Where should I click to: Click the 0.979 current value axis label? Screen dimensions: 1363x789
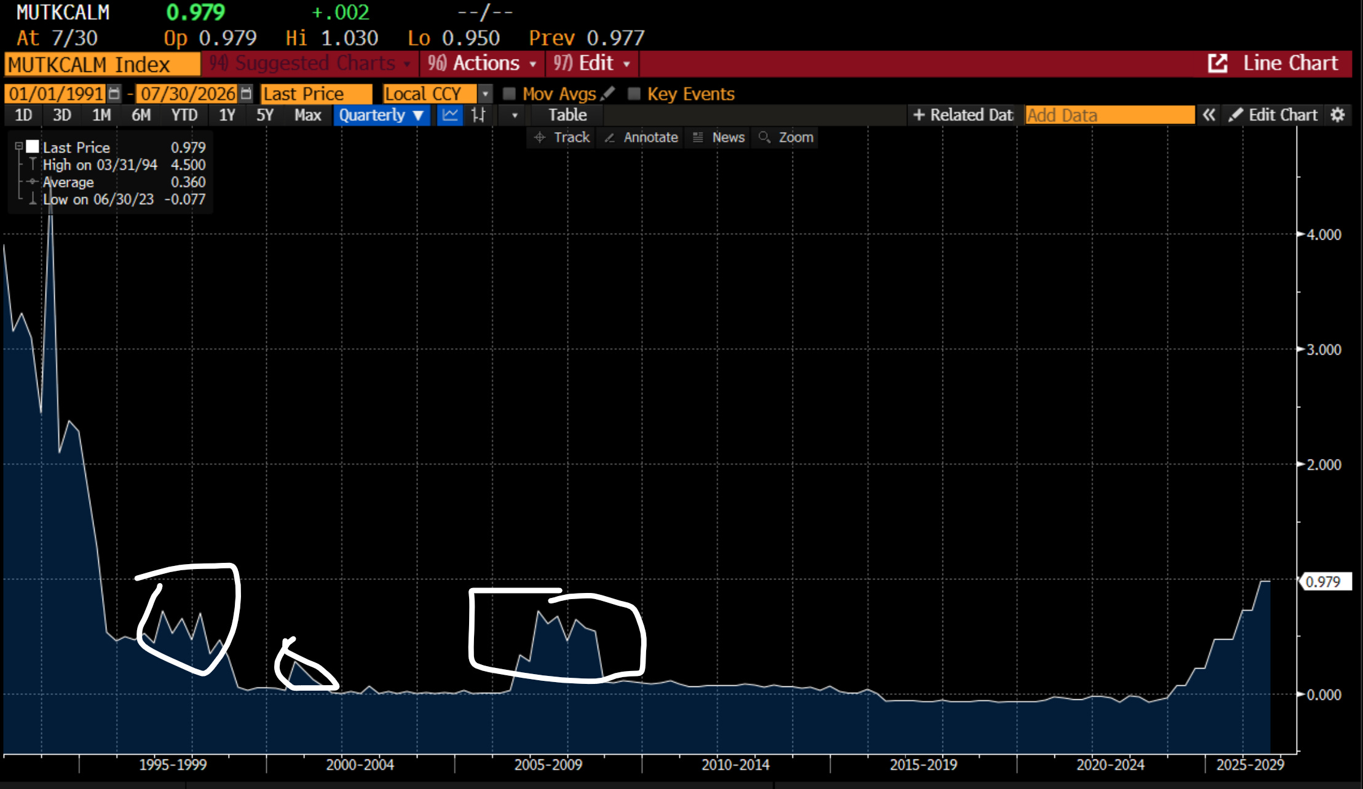coord(1325,581)
